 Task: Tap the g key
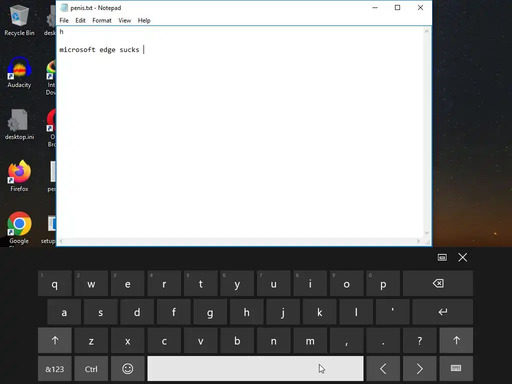[210, 312]
